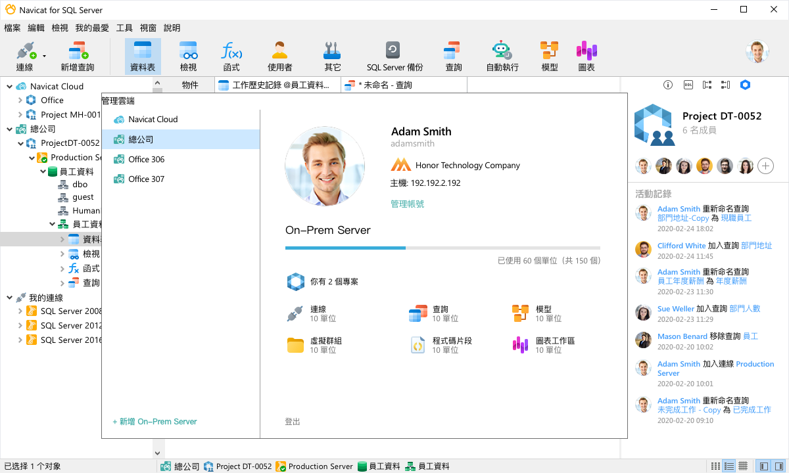Collapse the 我的連線 tree node
Image resolution: width=789 pixels, height=473 pixels.
(9, 298)
